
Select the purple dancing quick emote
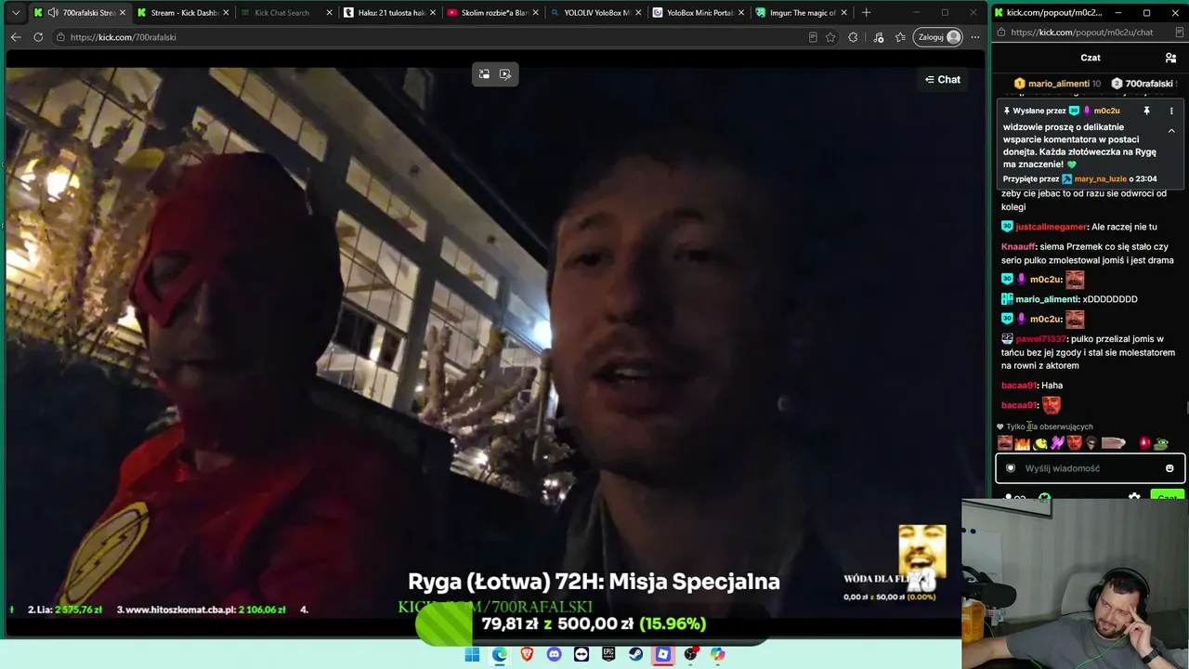[1057, 443]
